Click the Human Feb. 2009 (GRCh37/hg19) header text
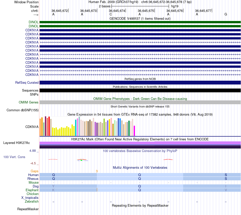 click(x=113, y=2)
